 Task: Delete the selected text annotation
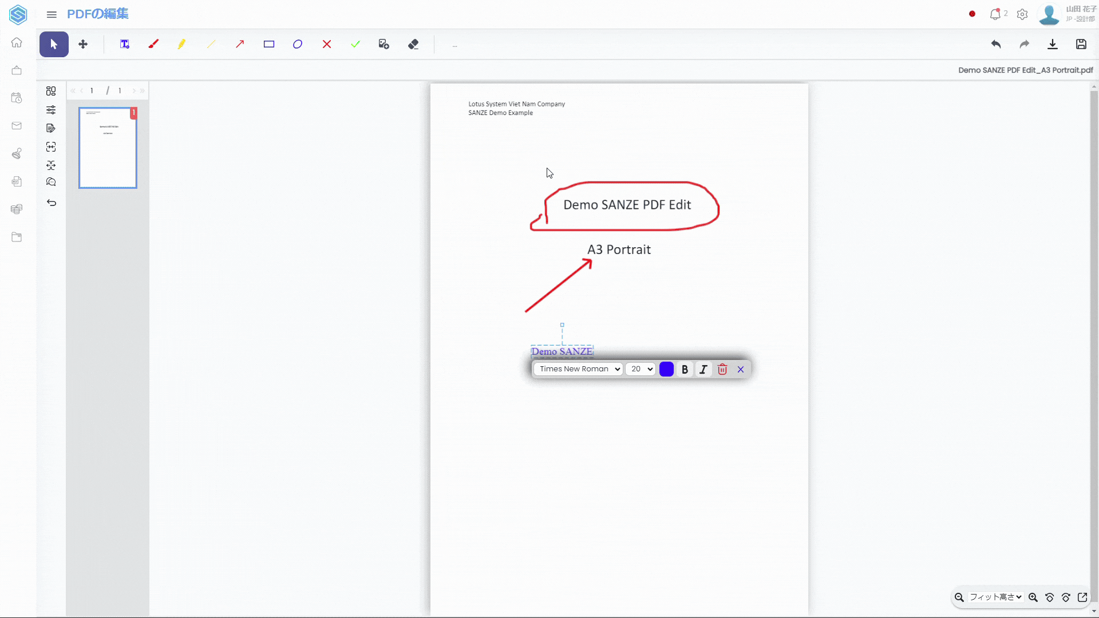(x=722, y=369)
